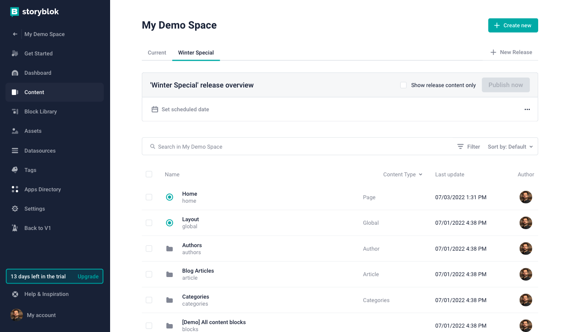
Task: Check the Authors row checkbox
Action: 149,248
